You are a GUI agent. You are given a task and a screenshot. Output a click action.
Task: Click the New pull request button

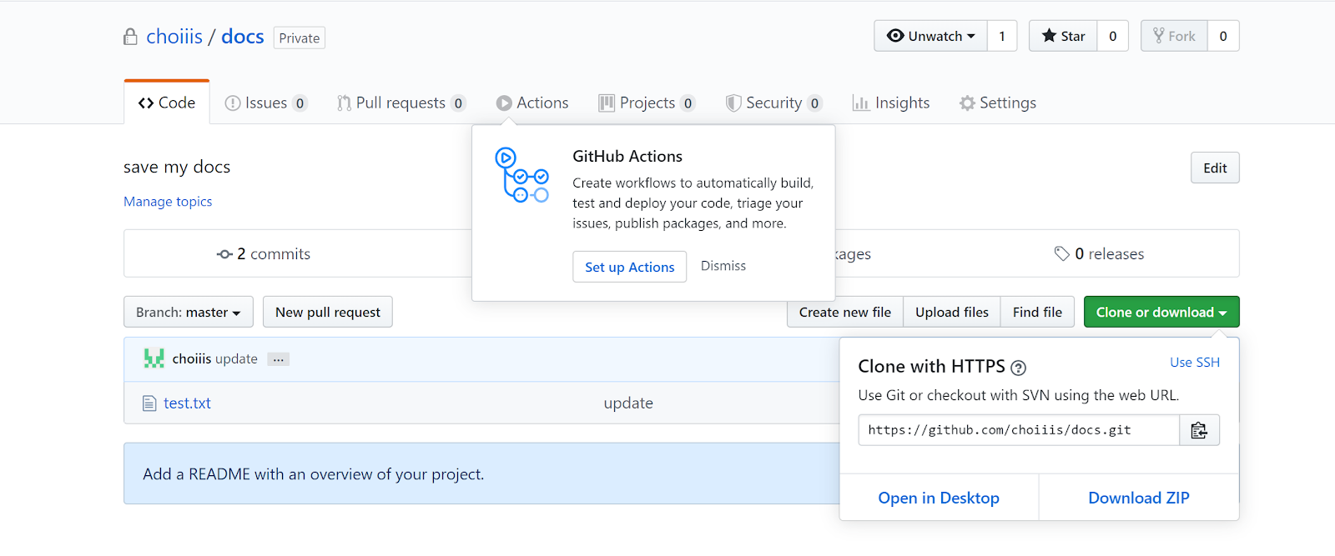click(x=328, y=312)
